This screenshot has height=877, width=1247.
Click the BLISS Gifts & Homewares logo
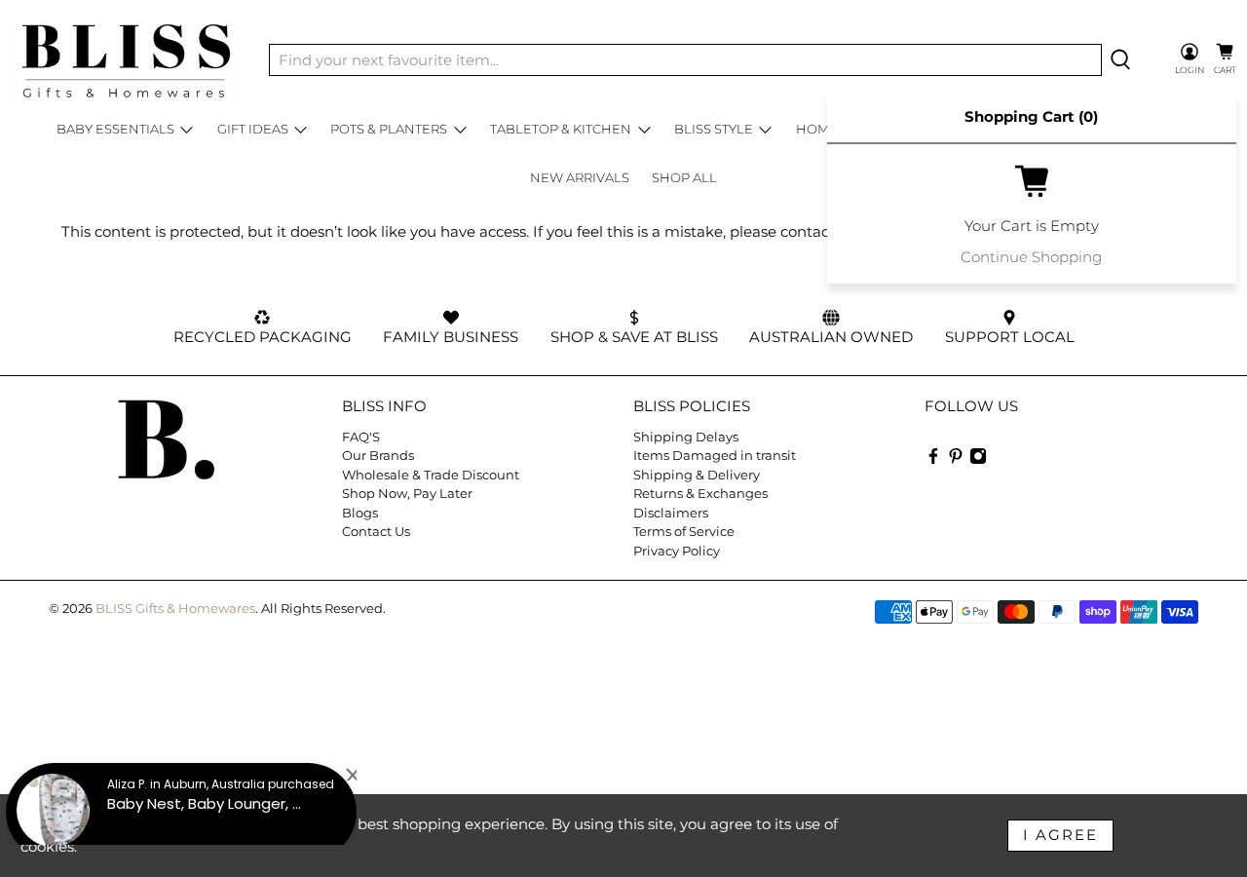[x=126, y=60]
